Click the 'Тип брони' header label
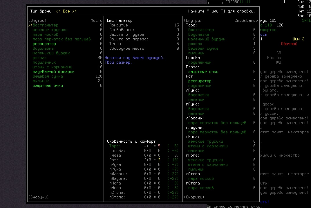The image size is (311, 208). point(41,11)
